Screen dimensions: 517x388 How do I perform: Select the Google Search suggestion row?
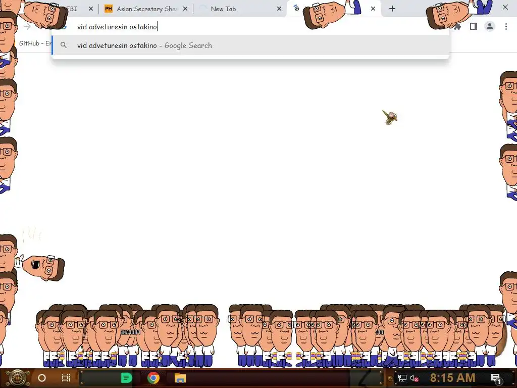(250, 45)
